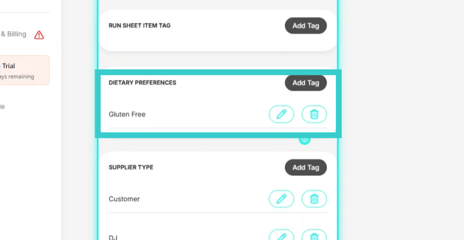The image size is (464, 240).
Task: Click the teal tour marker dot
Action: click(304, 140)
